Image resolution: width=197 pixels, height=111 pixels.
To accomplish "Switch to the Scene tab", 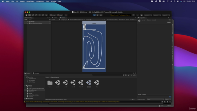I will [55, 18].
